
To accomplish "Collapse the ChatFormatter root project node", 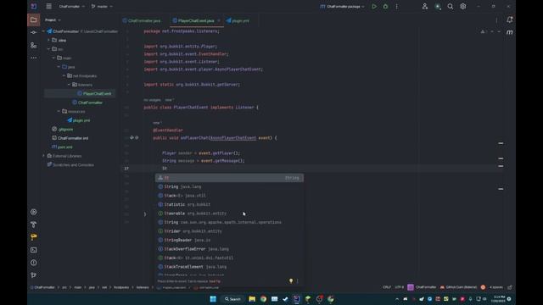I will [43, 31].
